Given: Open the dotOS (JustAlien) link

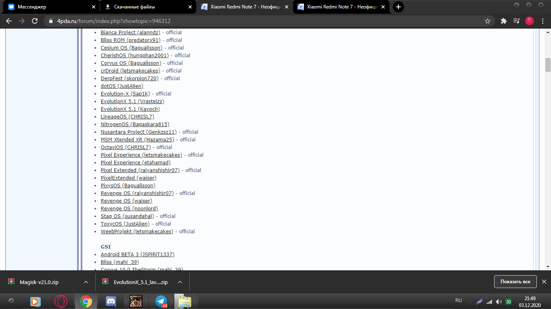Looking at the screenshot, I should pos(122,86).
